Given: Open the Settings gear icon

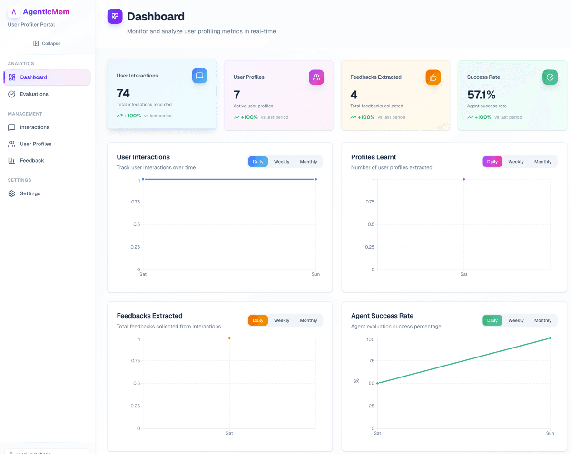Looking at the screenshot, I should [x=11, y=193].
